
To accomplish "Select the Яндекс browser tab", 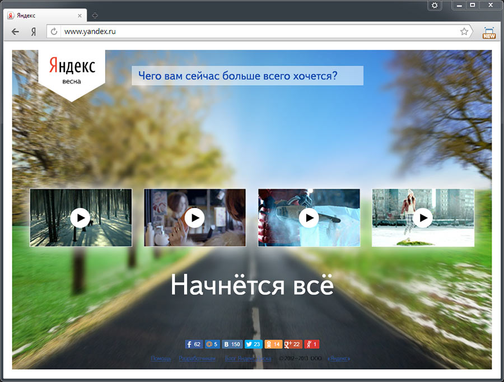I will tap(42, 15).
